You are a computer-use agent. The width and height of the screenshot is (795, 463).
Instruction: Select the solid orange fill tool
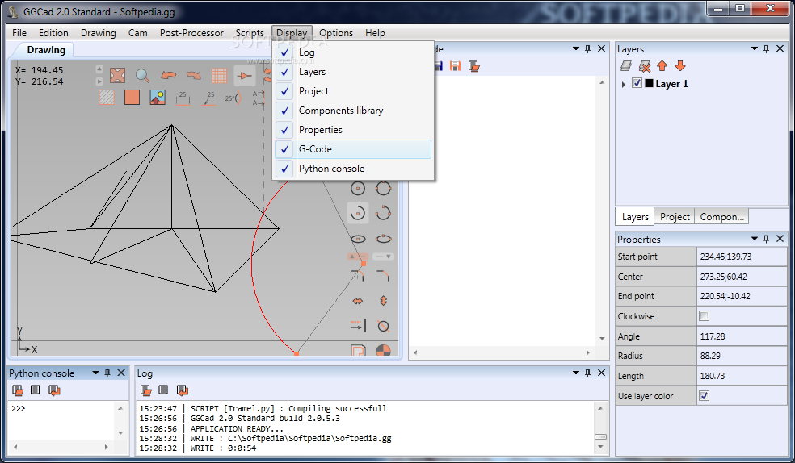132,97
